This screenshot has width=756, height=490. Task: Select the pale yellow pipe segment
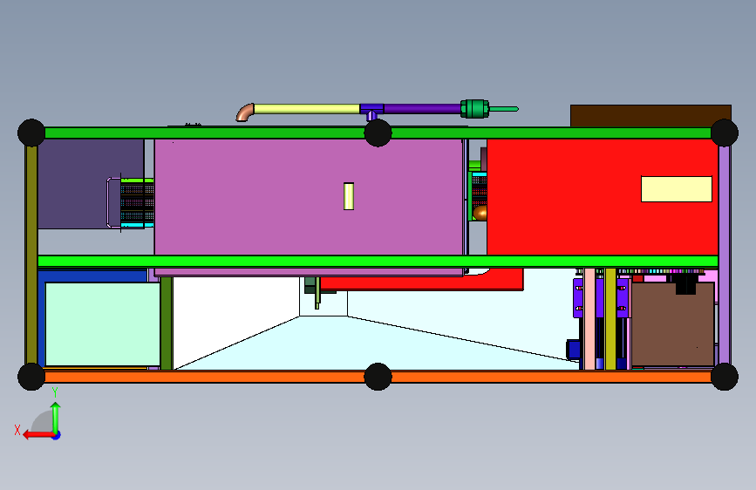[307, 109]
